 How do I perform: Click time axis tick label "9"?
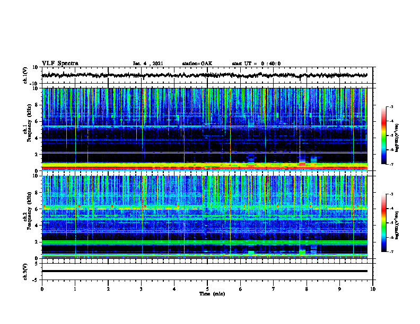pos(339,289)
